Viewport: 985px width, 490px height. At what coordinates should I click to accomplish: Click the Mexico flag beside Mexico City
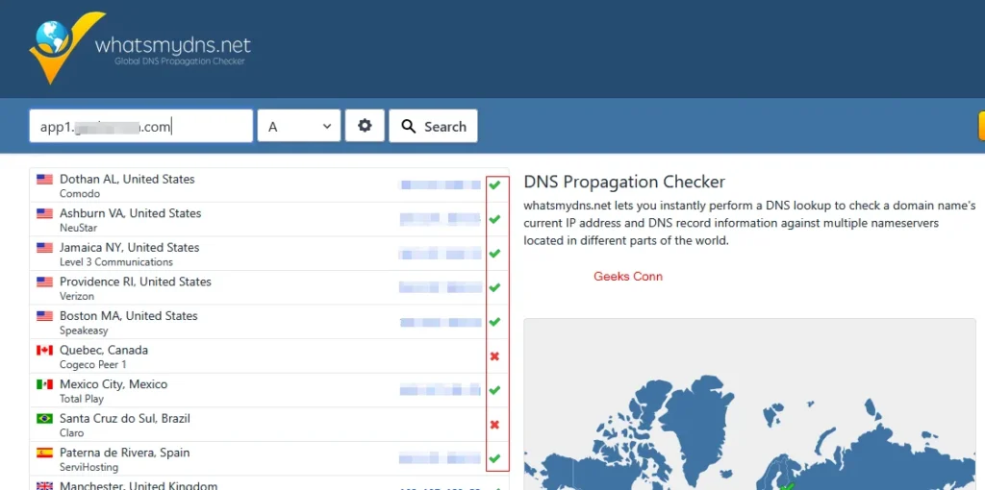(x=44, y=384)
